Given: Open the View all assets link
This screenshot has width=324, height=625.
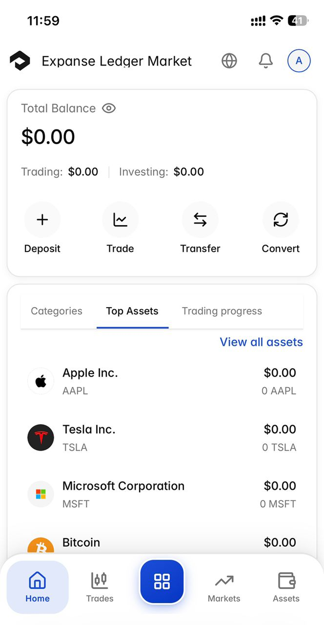Looking at the screenshot, I should [x=261, y=342].
